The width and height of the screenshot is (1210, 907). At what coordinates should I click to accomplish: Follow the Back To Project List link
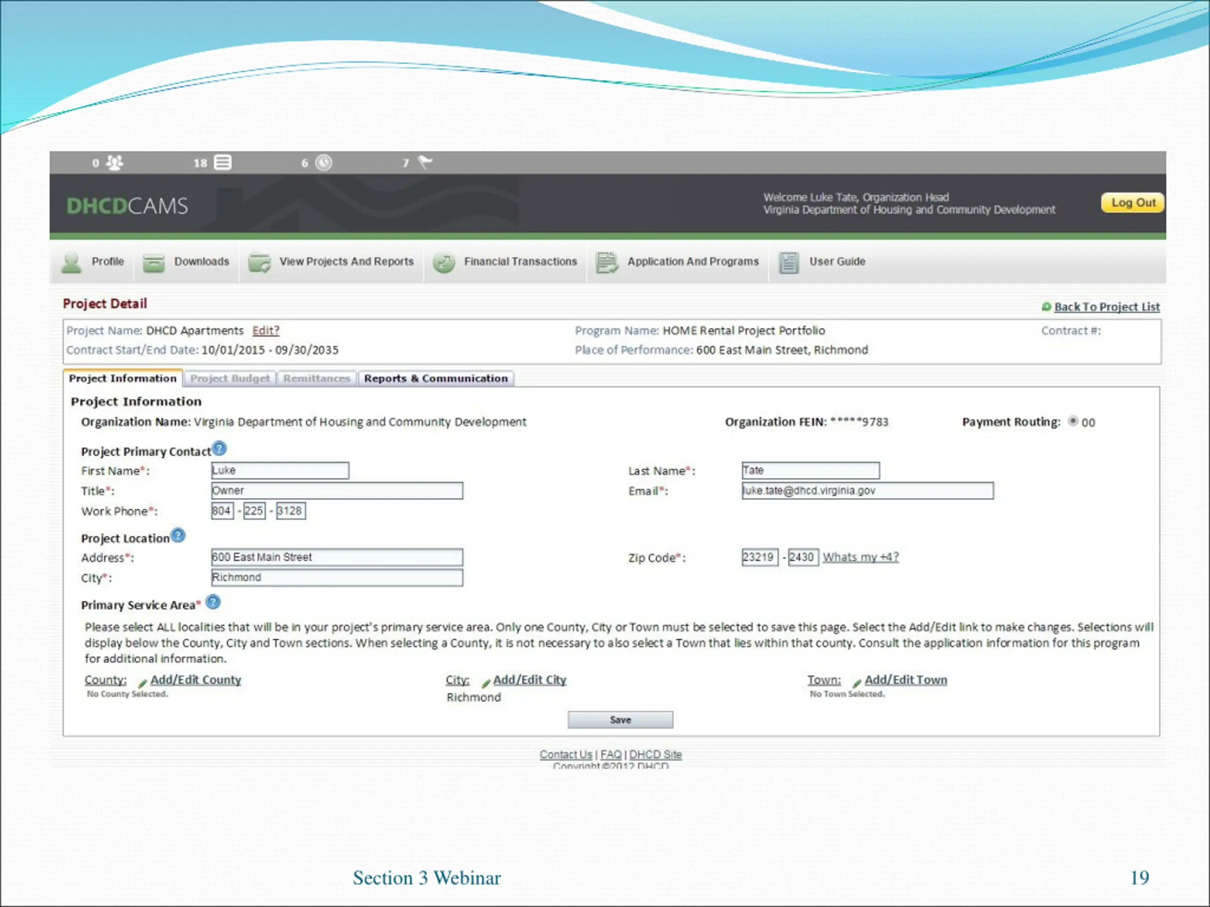click(1106, 307)
